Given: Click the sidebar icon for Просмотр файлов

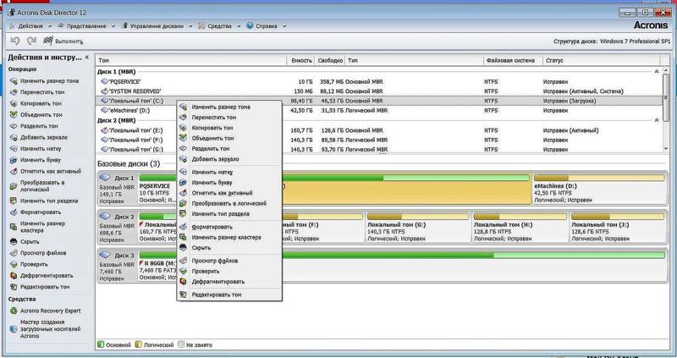Looking at the screenshot, I should (x=14, y=253).
